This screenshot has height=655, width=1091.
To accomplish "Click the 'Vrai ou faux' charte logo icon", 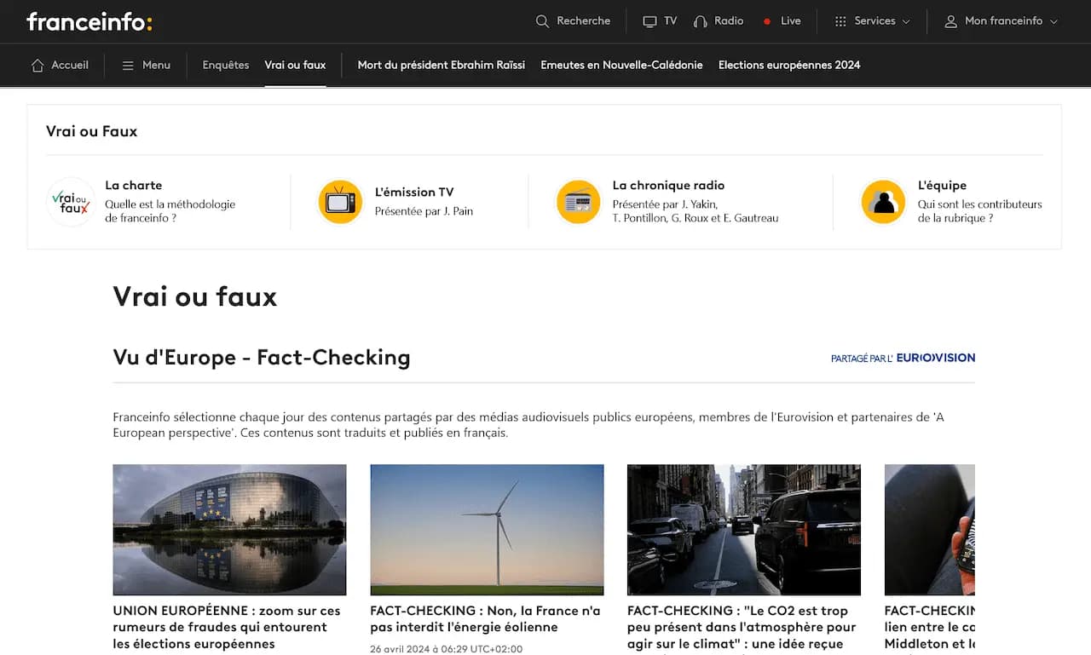I will click(x=71, y=202).
